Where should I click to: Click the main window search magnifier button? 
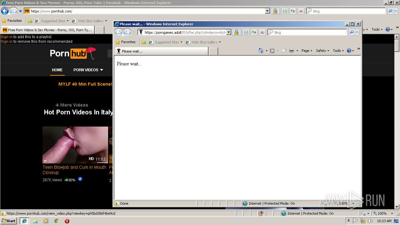point(390,11)
